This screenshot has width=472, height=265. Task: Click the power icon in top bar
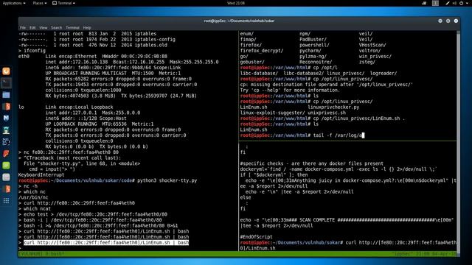461,3
